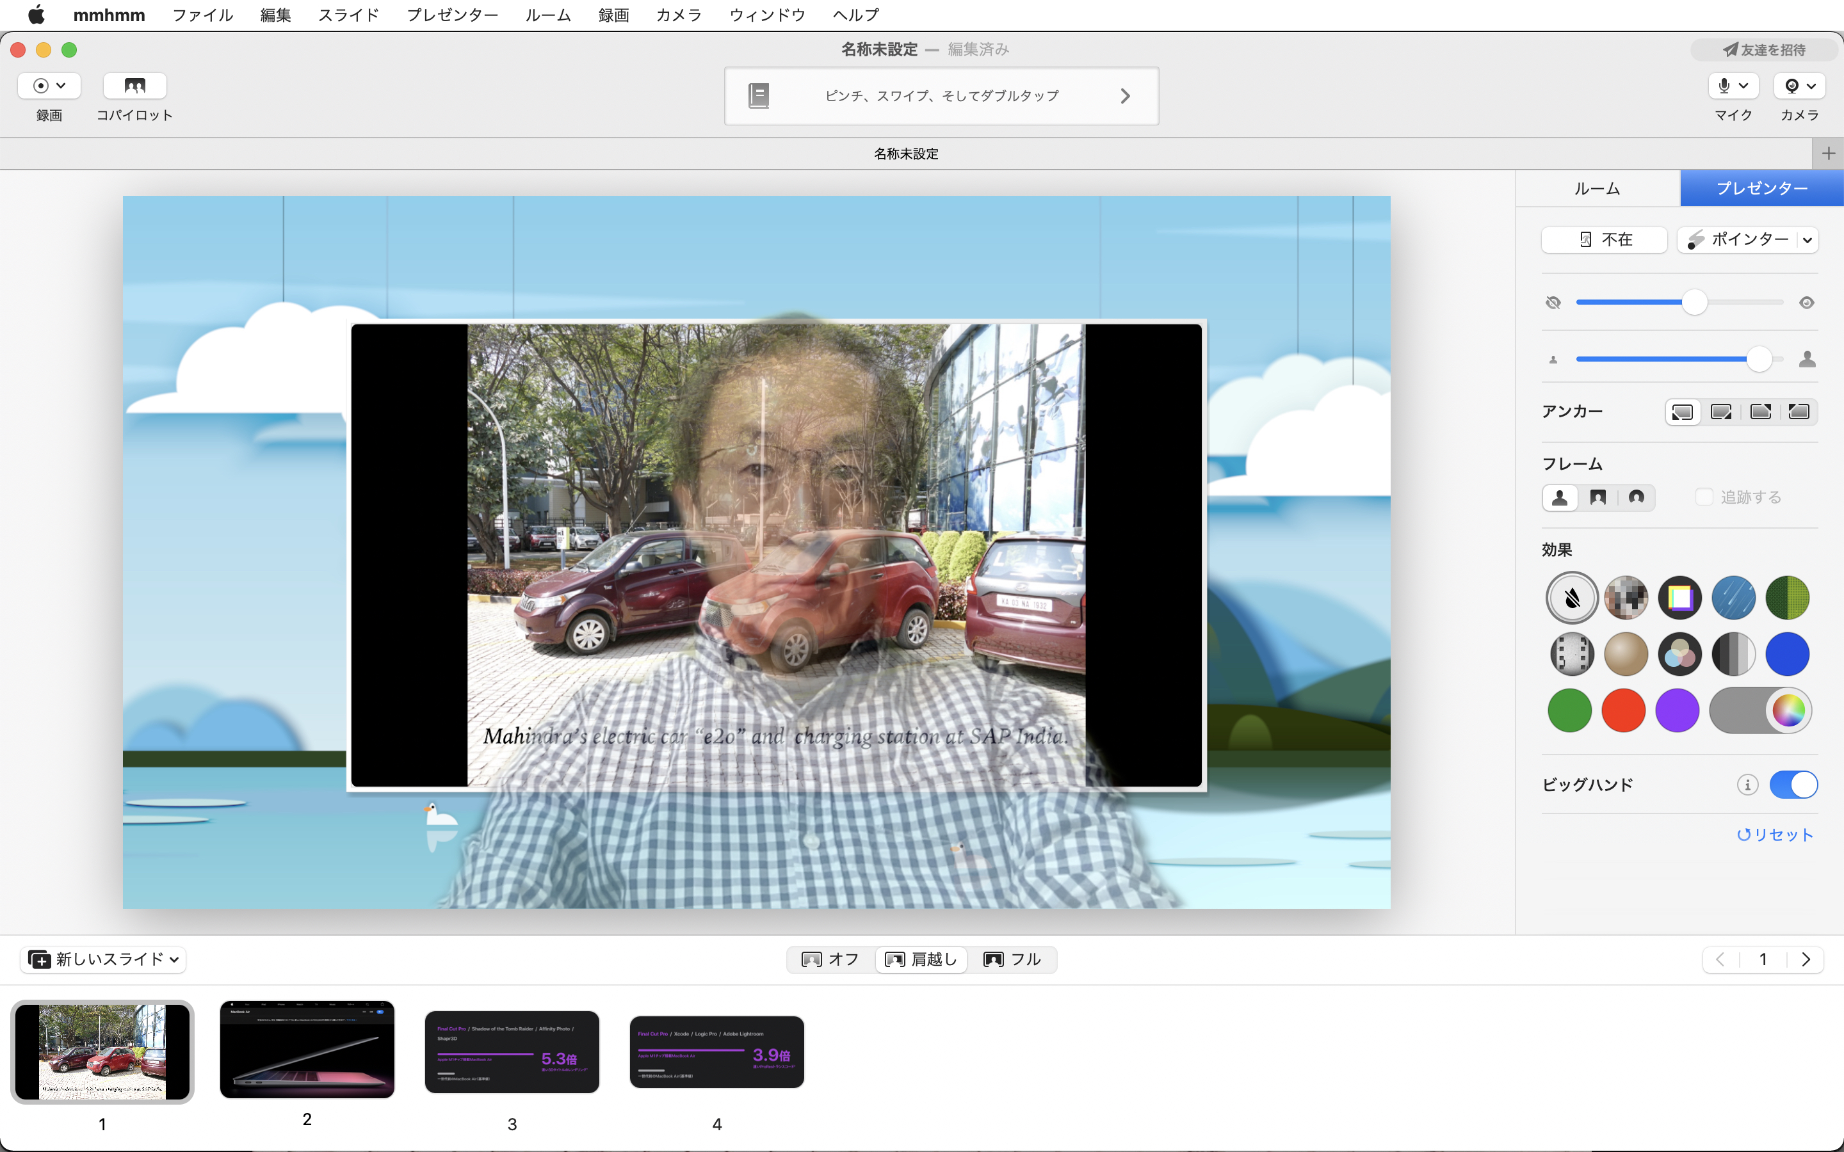Switch to the ルーム tab
The image size is (1844, 1152).
[1597, 188]
